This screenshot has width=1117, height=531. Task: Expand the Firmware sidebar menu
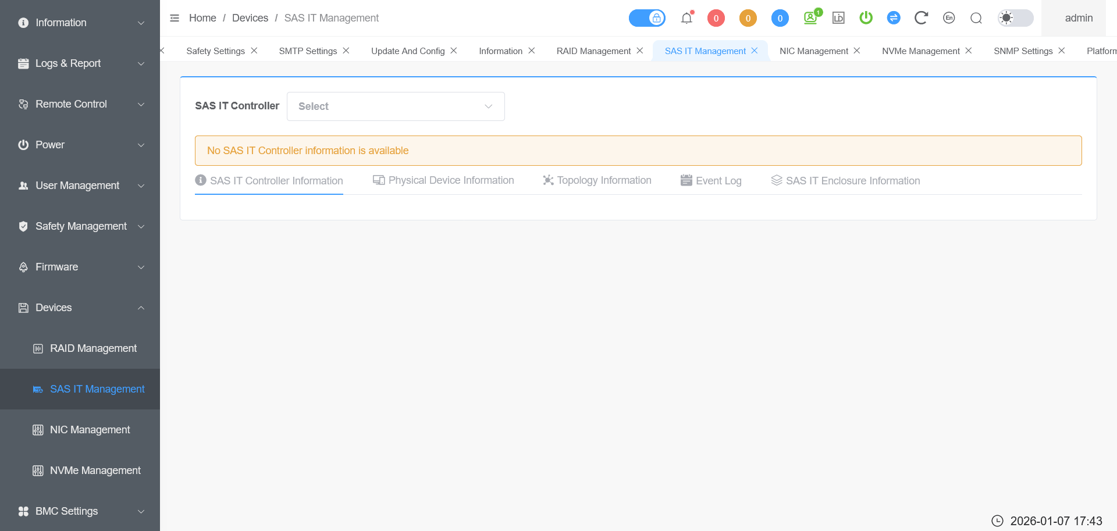[80, 267]
